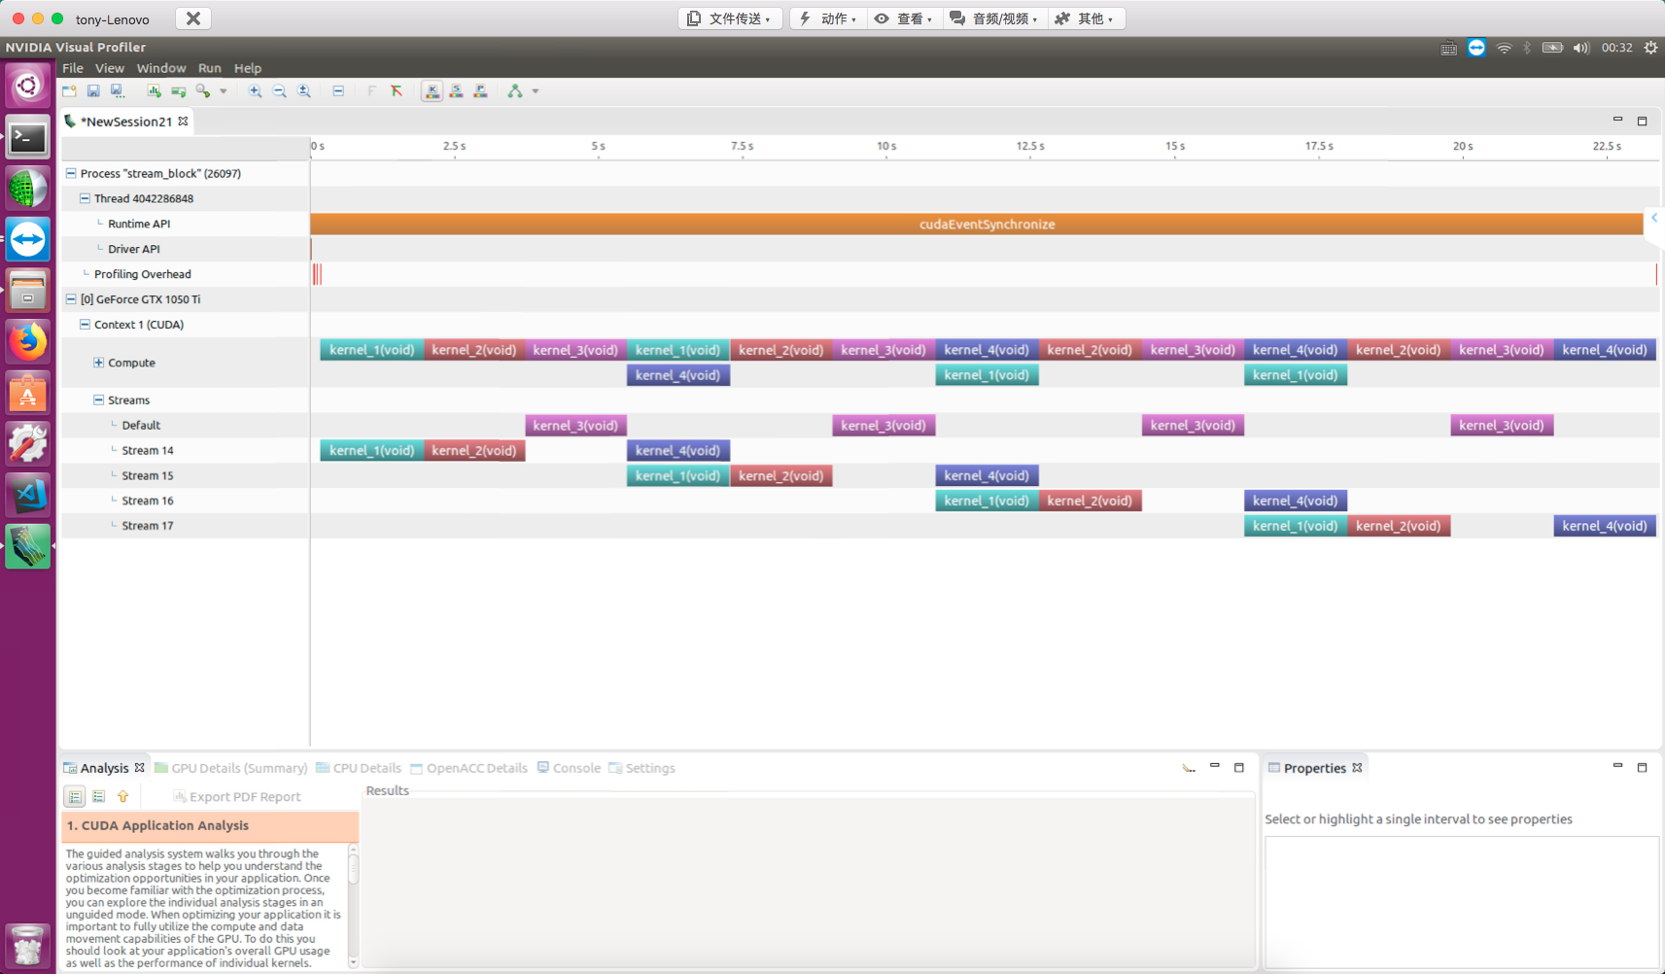This screenshot has height=974, width=1665.
Task: Click the yellow up arrow in Analysis panel
Action: [123, 797]
